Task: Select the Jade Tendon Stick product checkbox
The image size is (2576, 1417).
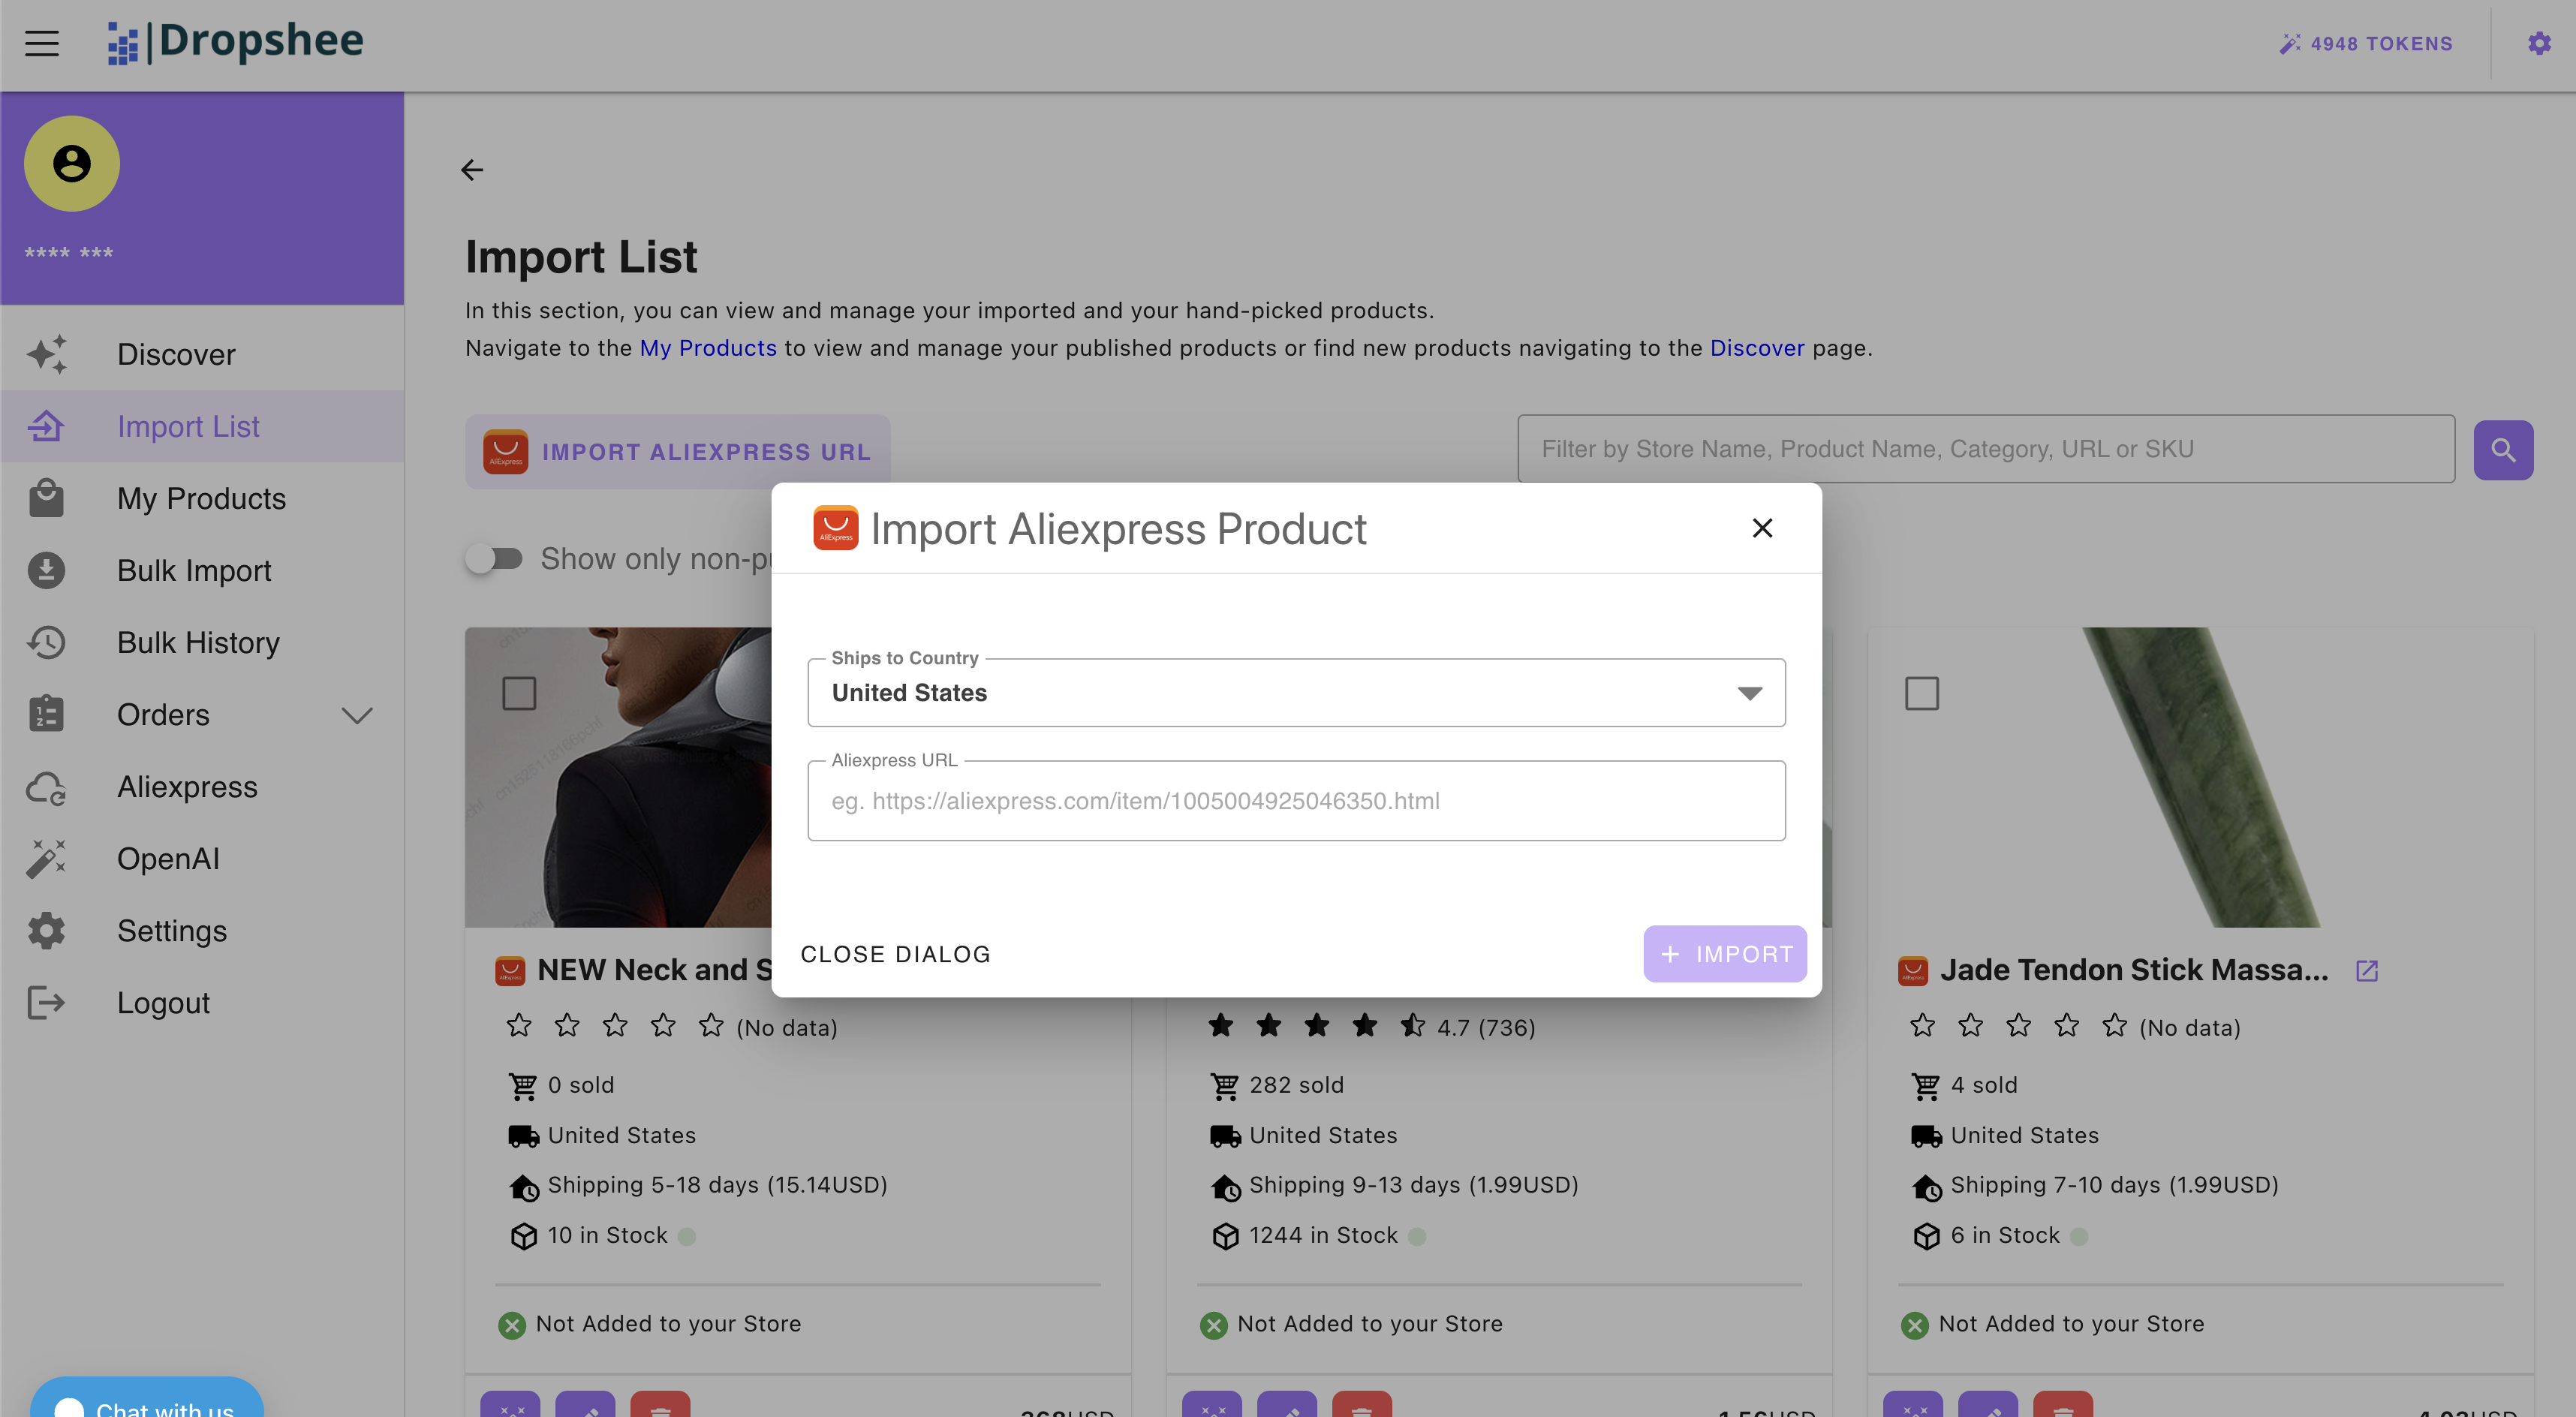Action: click(x=1921, y=693)
